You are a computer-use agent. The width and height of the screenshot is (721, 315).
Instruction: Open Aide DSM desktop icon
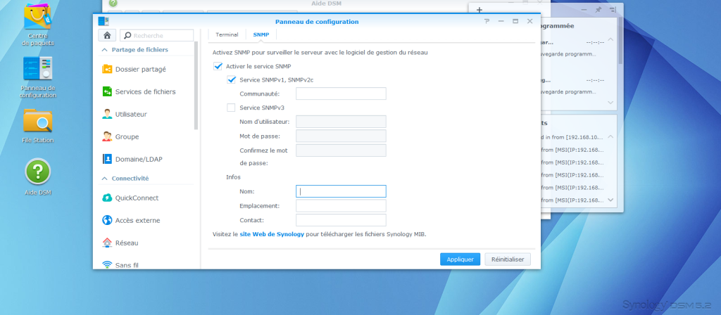point(38,176)
